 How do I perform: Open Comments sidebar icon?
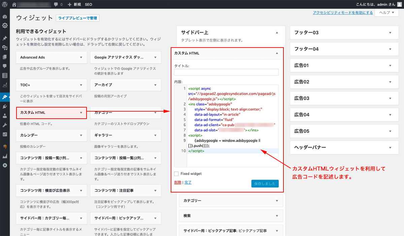pos(5,66)
